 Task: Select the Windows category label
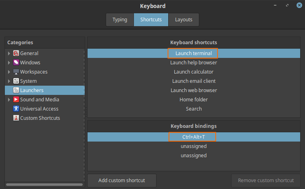tap(30, 63)
